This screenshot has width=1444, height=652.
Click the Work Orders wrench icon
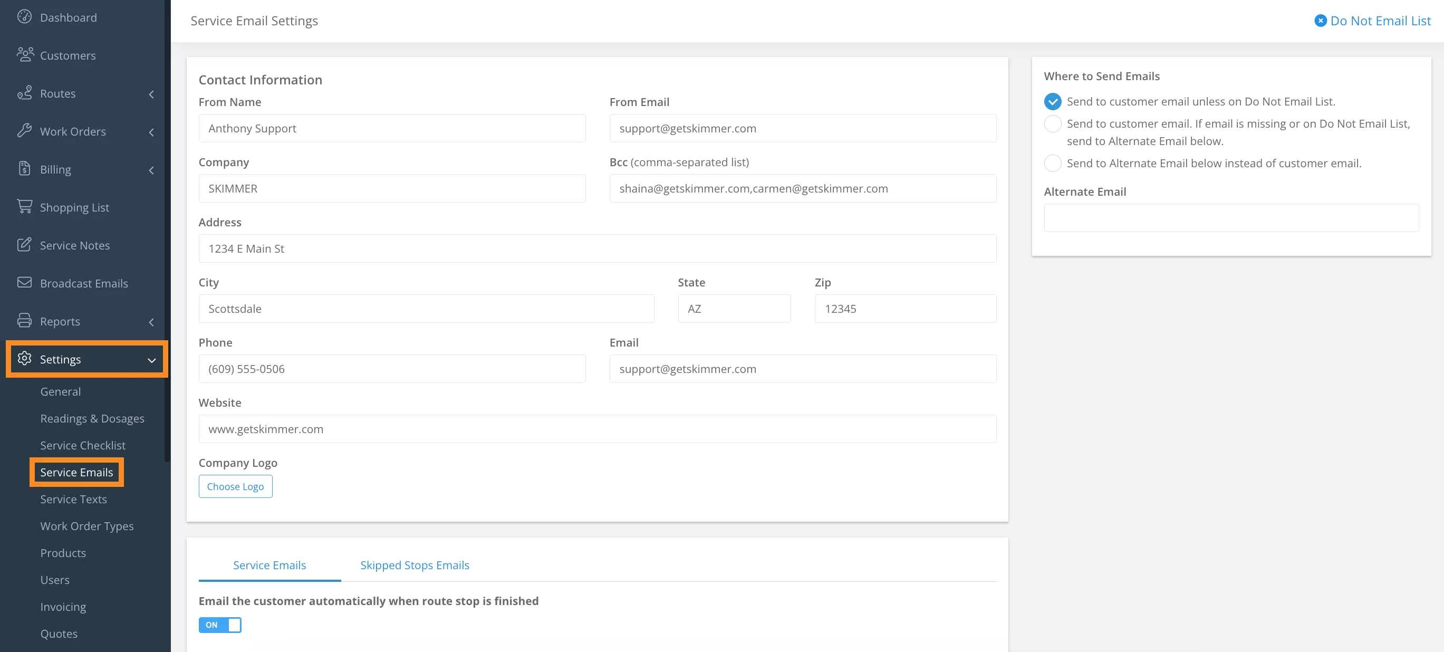(x=24, y=131)
